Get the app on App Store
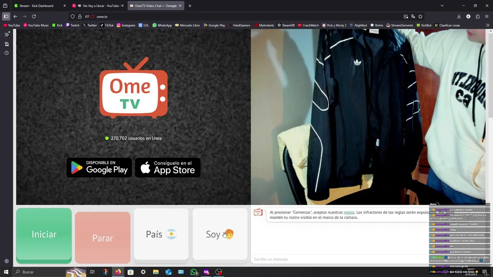 point(168,168)
